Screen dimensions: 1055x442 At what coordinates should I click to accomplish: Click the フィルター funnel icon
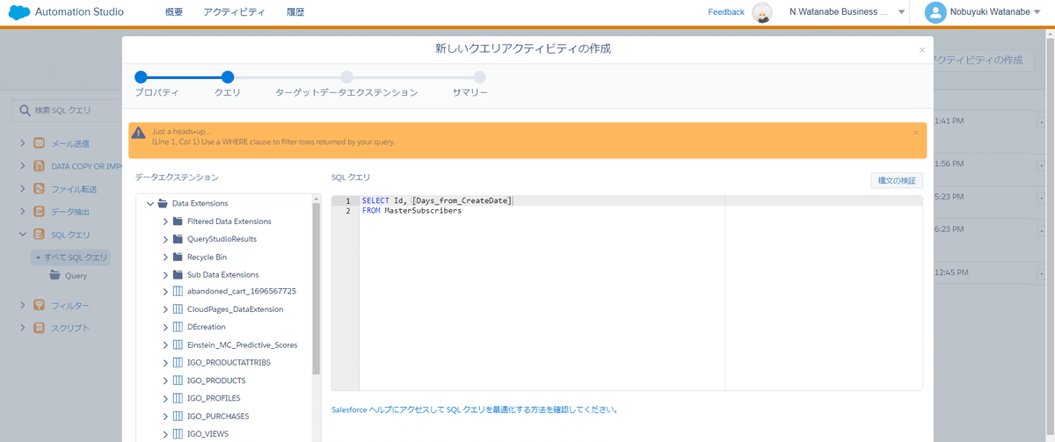(39, 305)
